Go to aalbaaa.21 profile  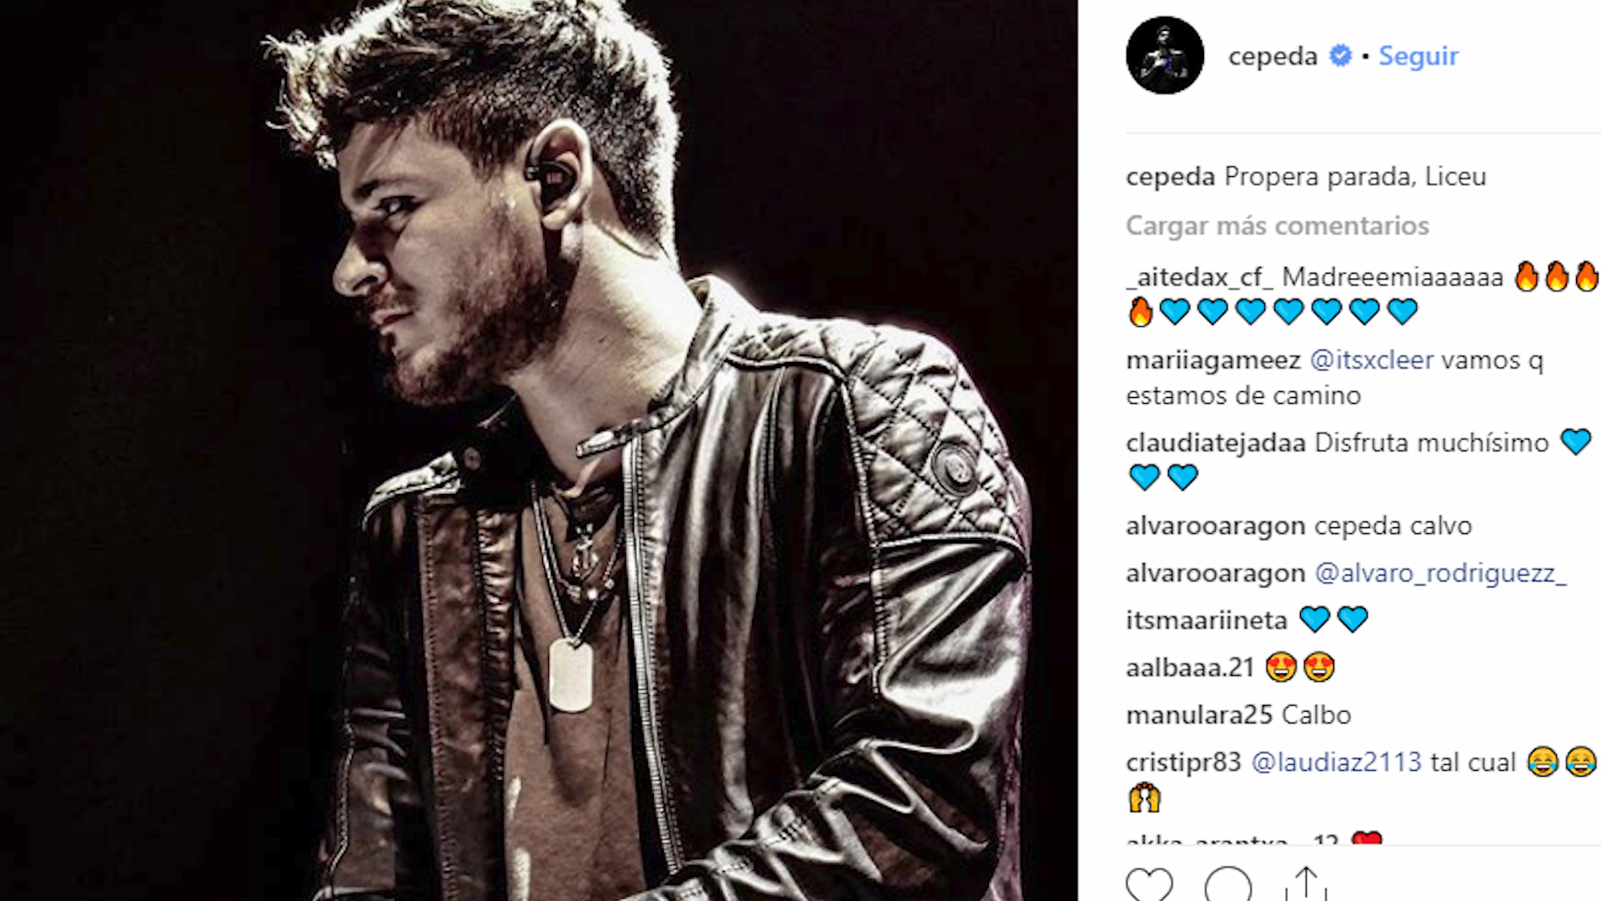[1190, 667]
